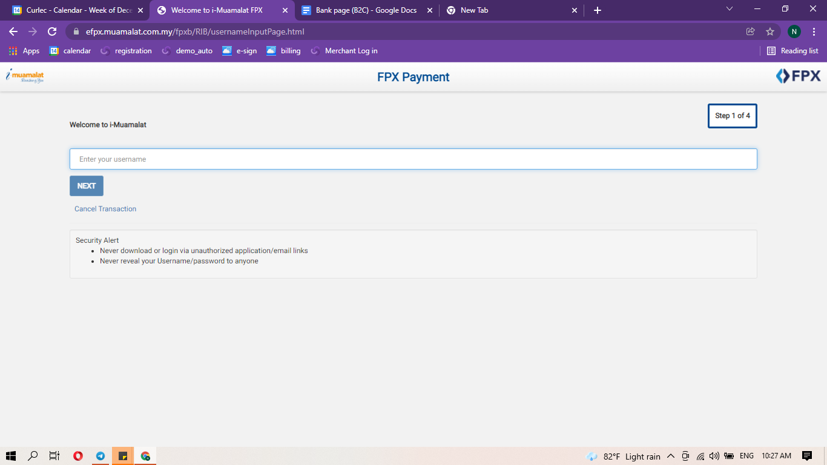Open the e-sign bookmark
The height and width of the screenshot is (465, 827).
(240, 51)
